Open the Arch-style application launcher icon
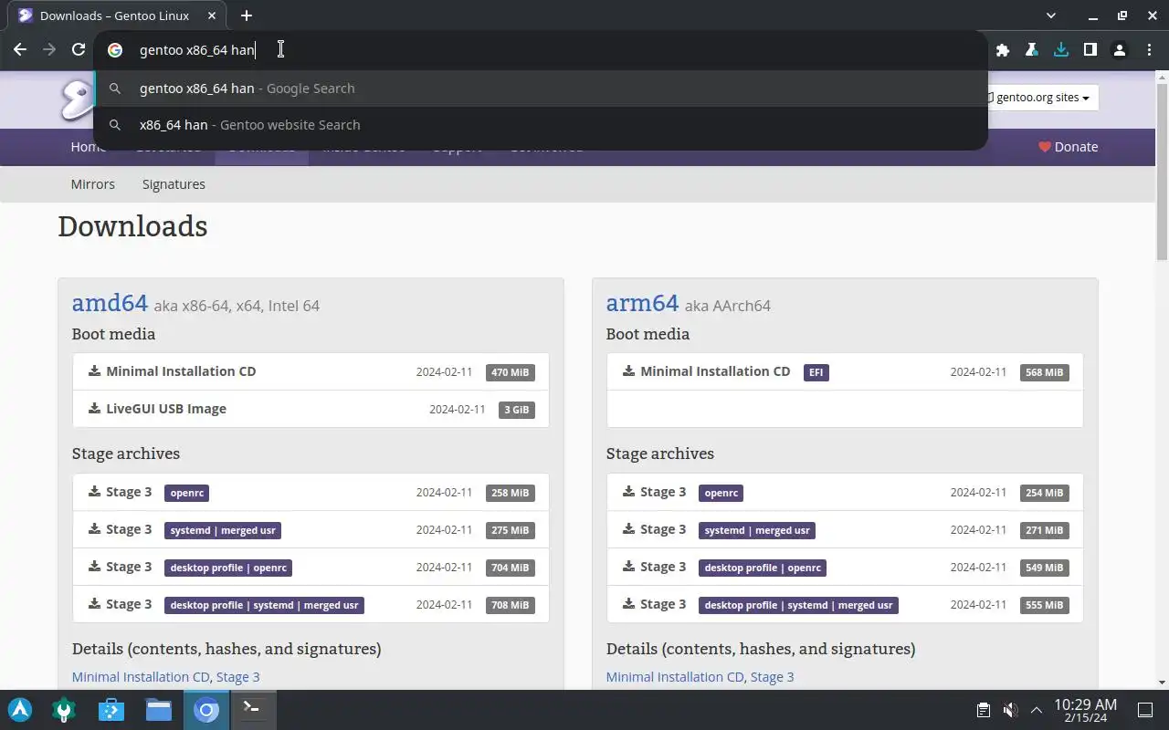 point(20,709)
